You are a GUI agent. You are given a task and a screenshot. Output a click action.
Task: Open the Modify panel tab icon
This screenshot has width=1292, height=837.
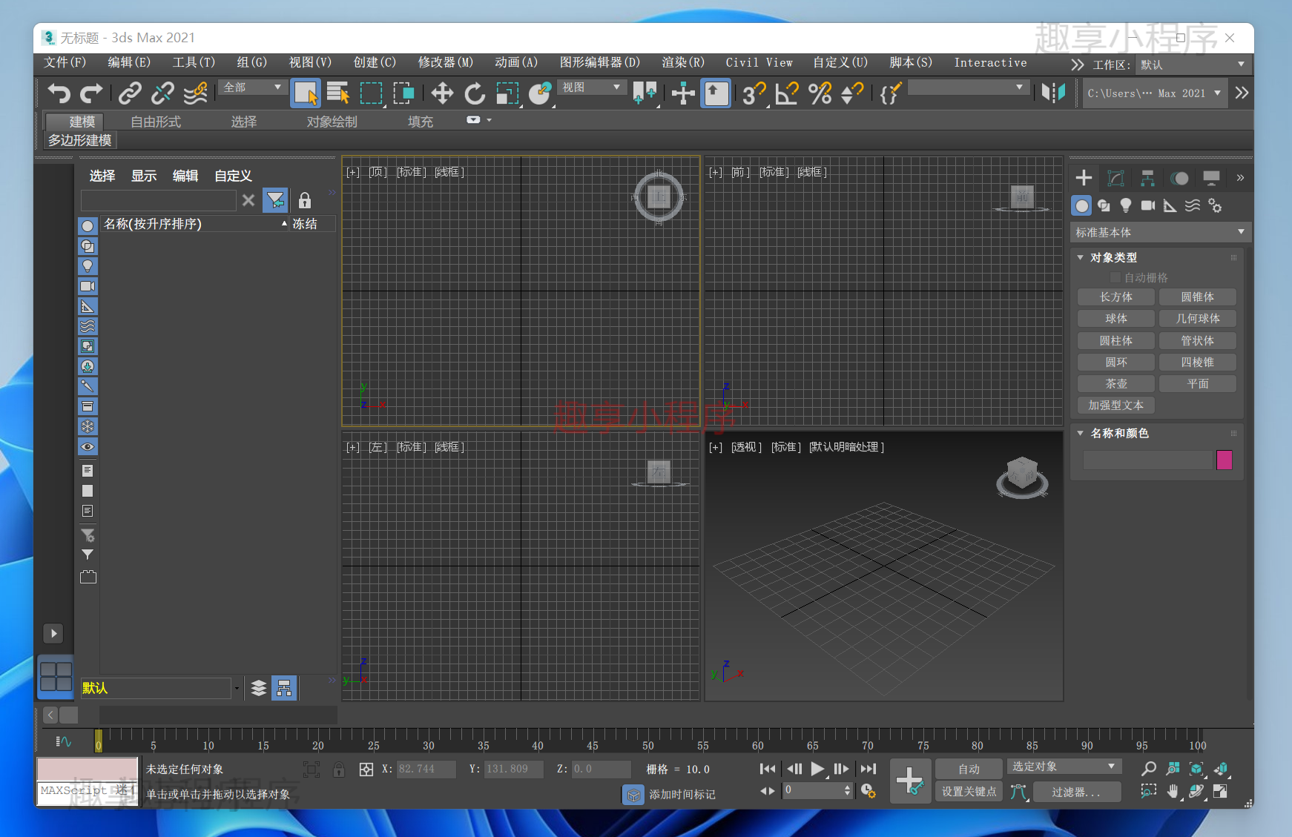coord(1115,178)
